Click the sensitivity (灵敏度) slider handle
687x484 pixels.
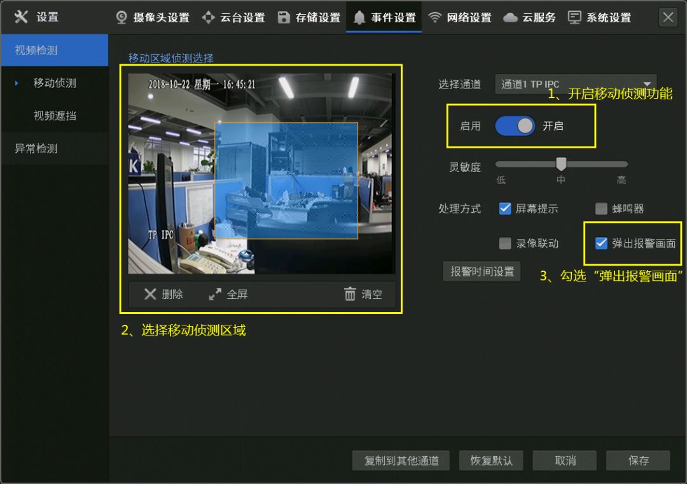coord(561,164)
